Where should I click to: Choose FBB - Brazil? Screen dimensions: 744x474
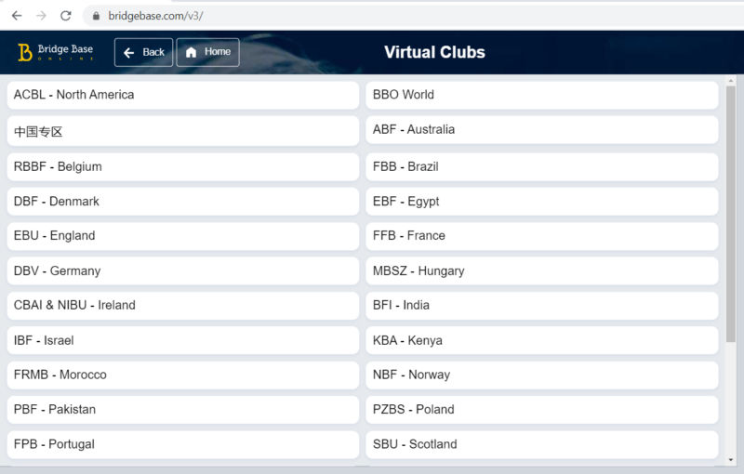[x=542, y=167]
